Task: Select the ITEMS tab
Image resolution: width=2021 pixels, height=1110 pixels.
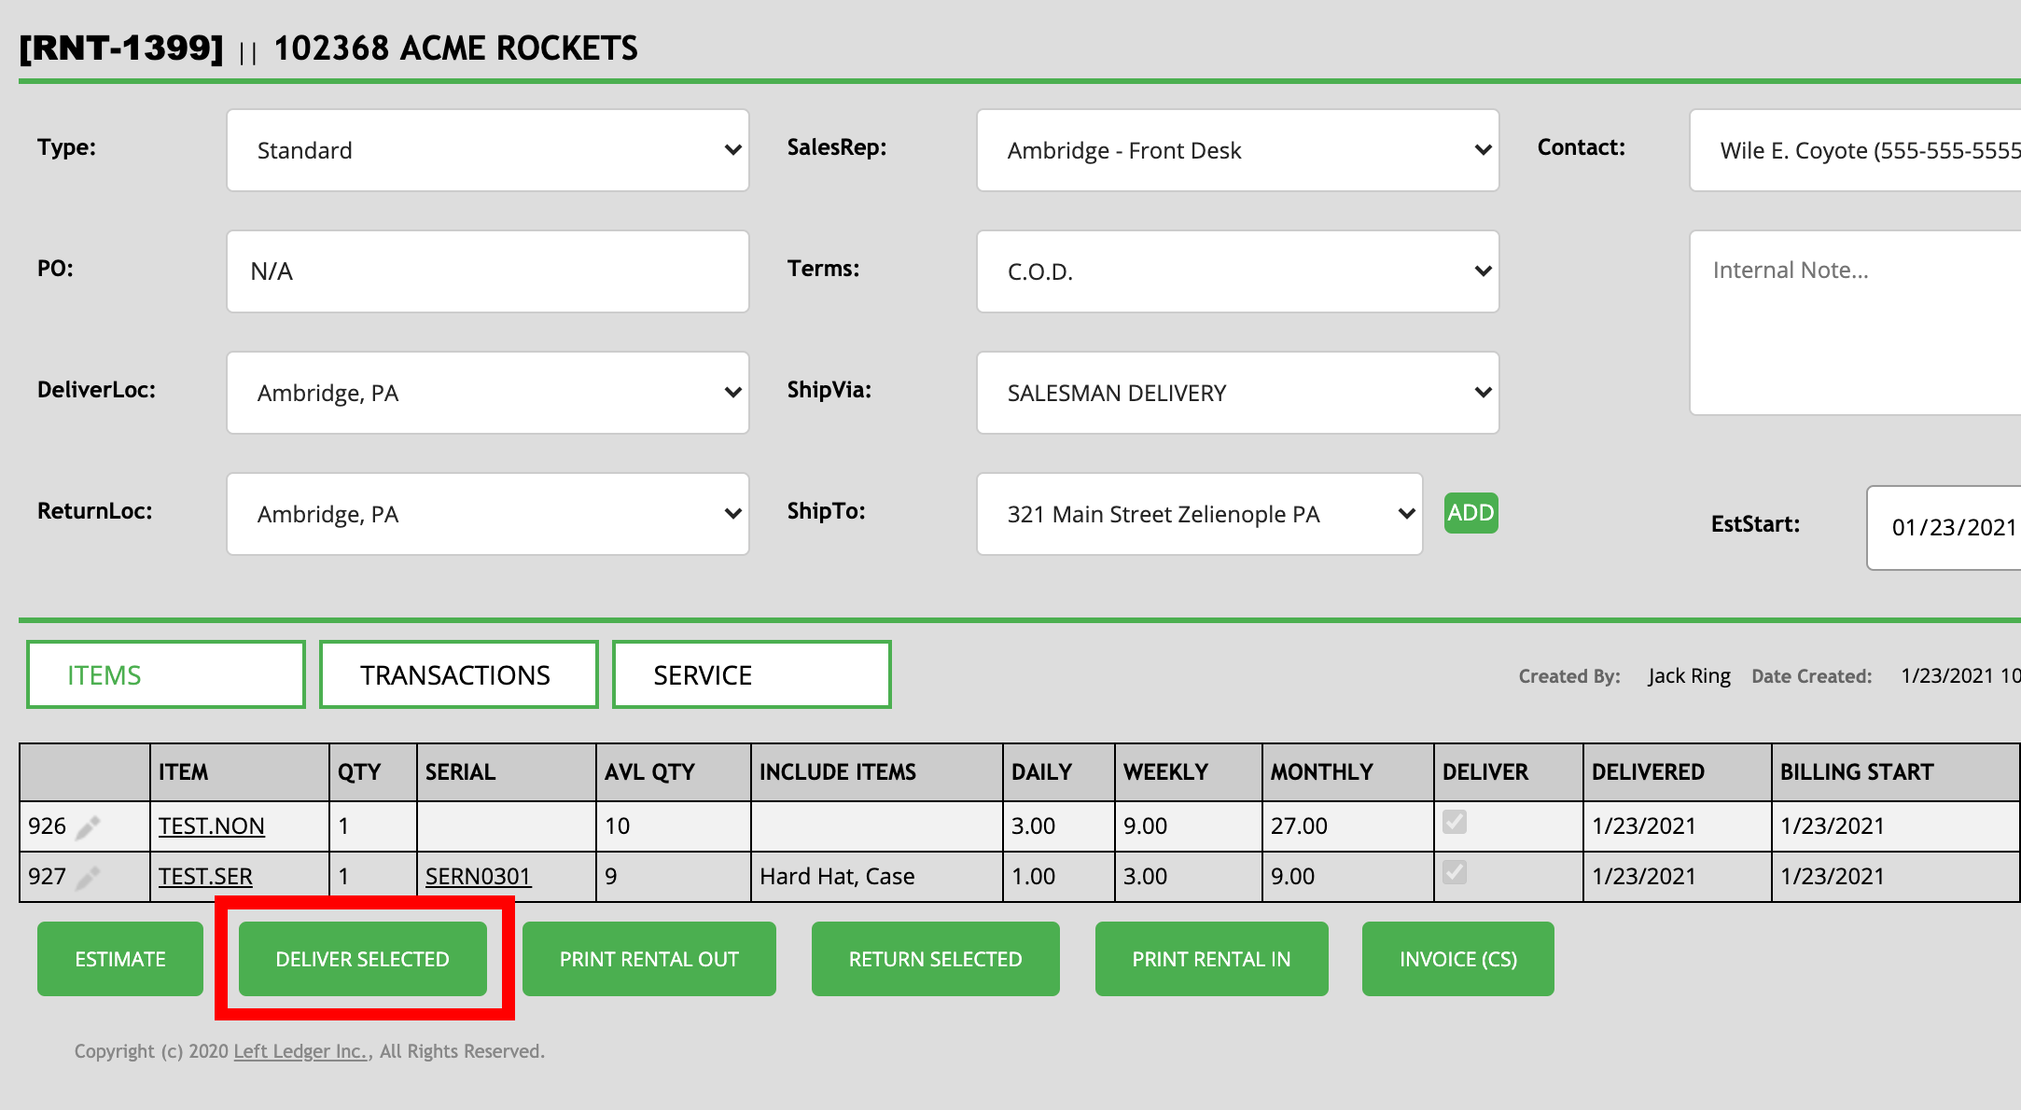Action: point(165,674)
